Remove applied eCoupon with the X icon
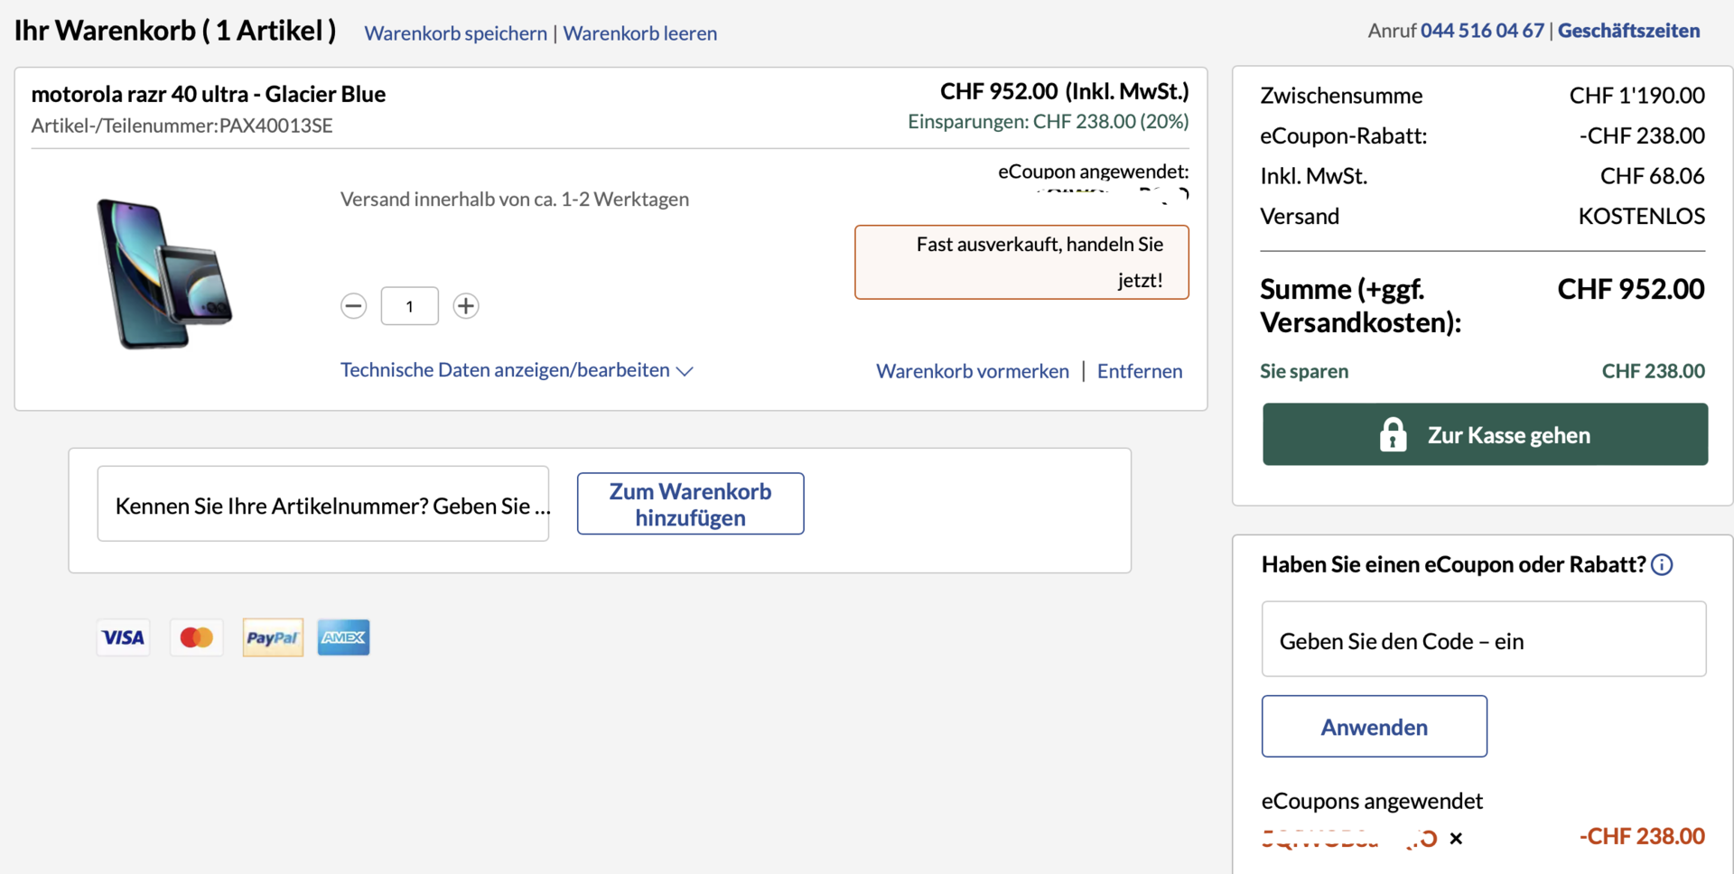This screenshot has width=1734, height=874. pos(1456,839)
